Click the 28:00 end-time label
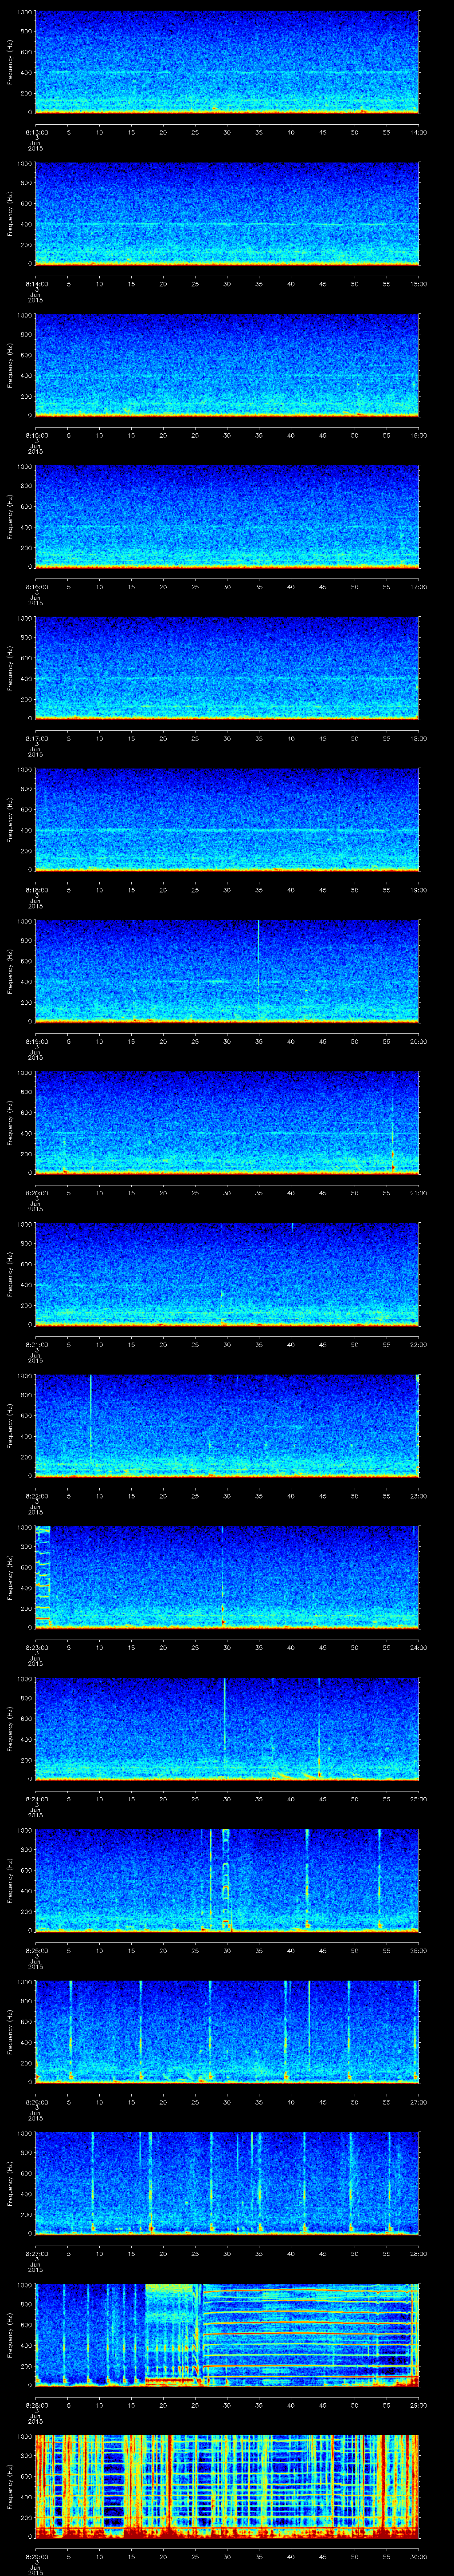The height and width of the screenshot is (2576, 454). [x=418, y=2252]
